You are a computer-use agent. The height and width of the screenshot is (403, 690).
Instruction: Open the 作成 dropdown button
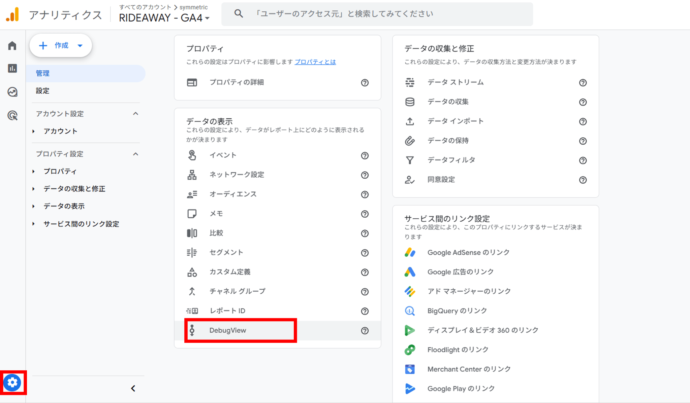(x=61, y=45)
